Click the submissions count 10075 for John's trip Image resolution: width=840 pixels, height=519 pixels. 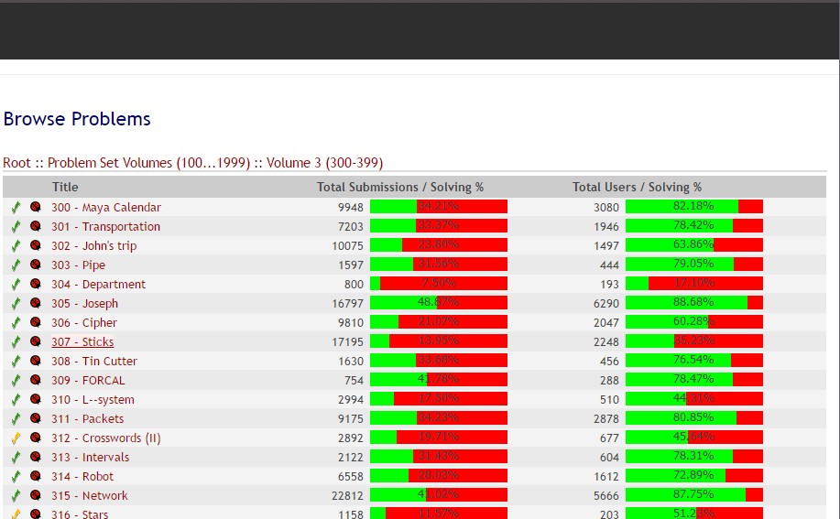(x=348, y=246)
